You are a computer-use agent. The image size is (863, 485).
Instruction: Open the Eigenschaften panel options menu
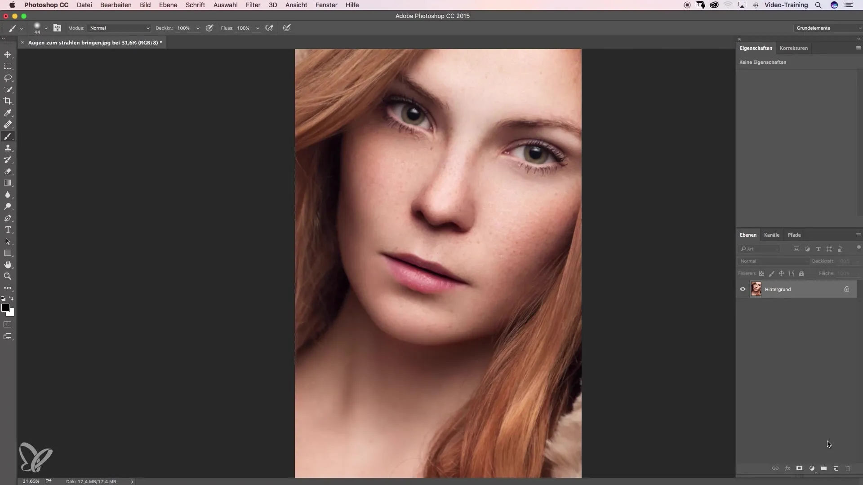coord(858,48)
